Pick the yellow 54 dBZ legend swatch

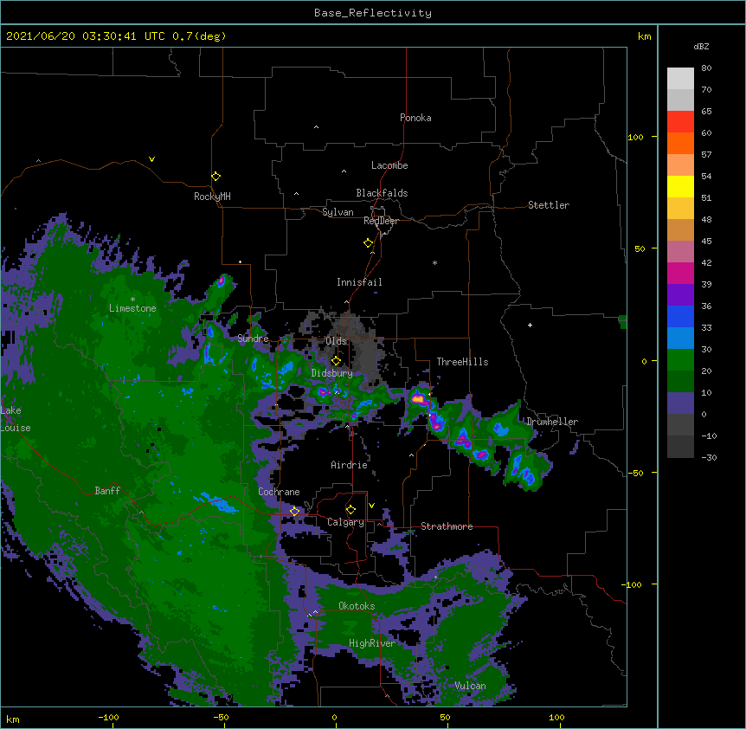680,186
